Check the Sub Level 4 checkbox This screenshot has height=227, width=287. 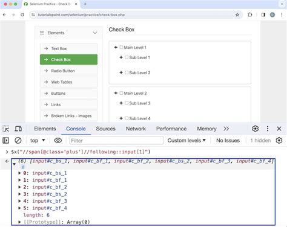click(x=127, y=118)
